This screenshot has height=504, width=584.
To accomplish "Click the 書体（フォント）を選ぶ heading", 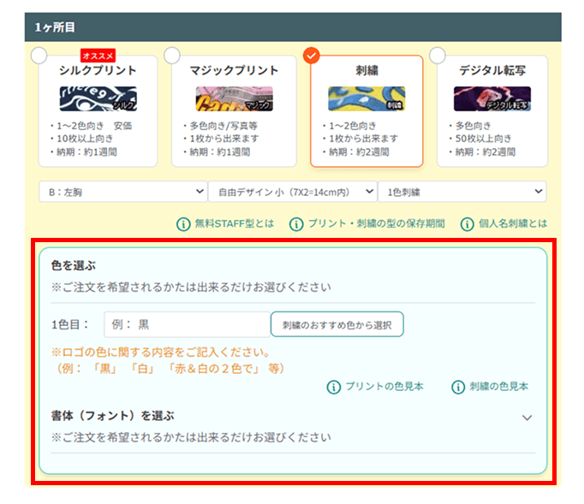I will click(x=112, y=416).
